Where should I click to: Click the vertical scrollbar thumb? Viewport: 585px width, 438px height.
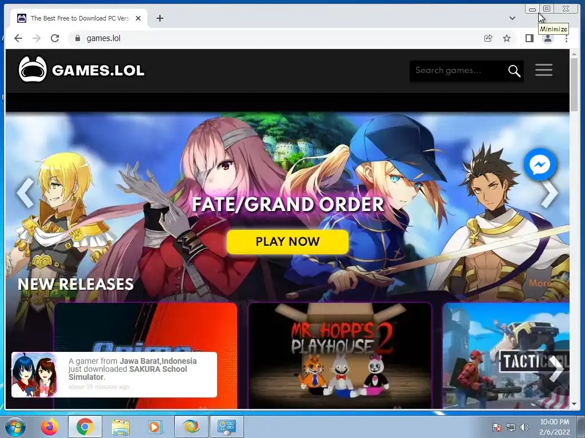[x=575, y=86]
